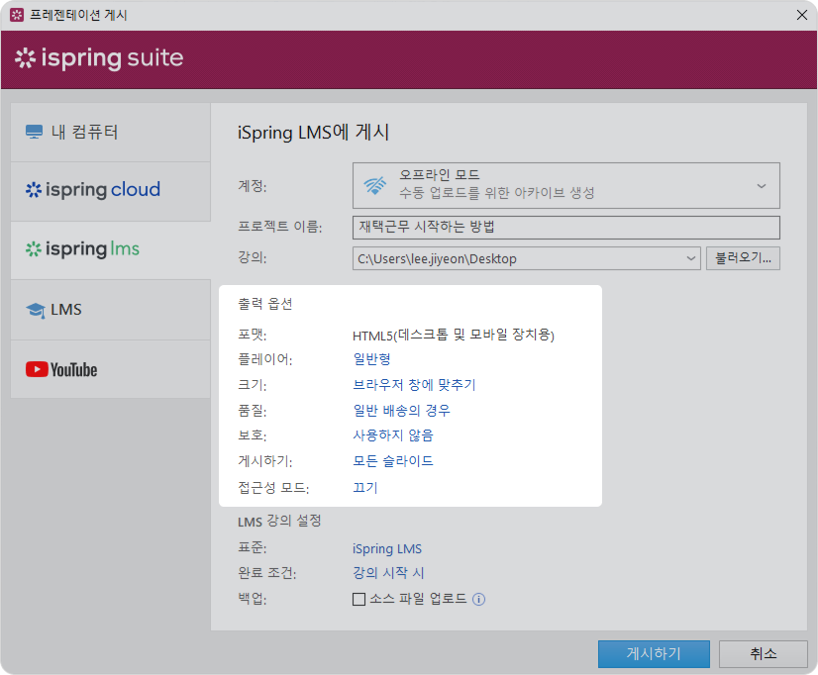Click the 취소 cancel button
818x675 pixels.
tap(763, 654)
